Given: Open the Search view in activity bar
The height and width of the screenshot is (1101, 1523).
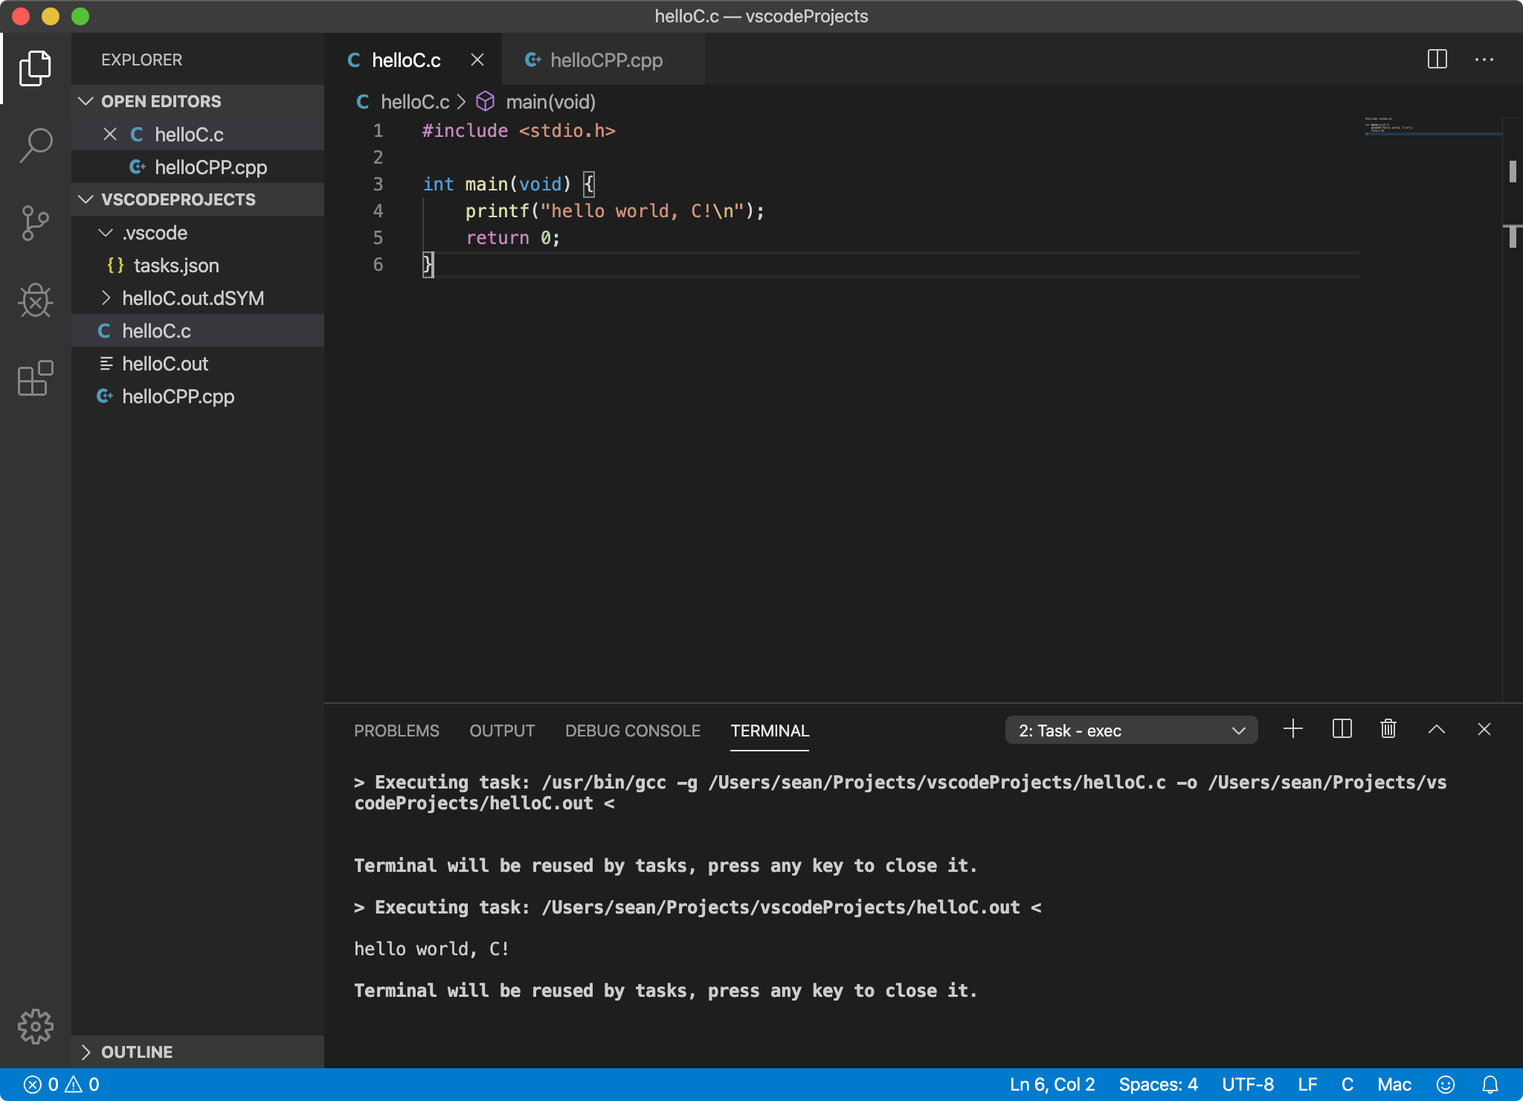Looking at the screenshot, I should point(36,145).
